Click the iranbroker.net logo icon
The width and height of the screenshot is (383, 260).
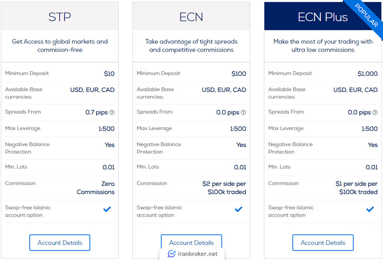[x=171, y=254]
